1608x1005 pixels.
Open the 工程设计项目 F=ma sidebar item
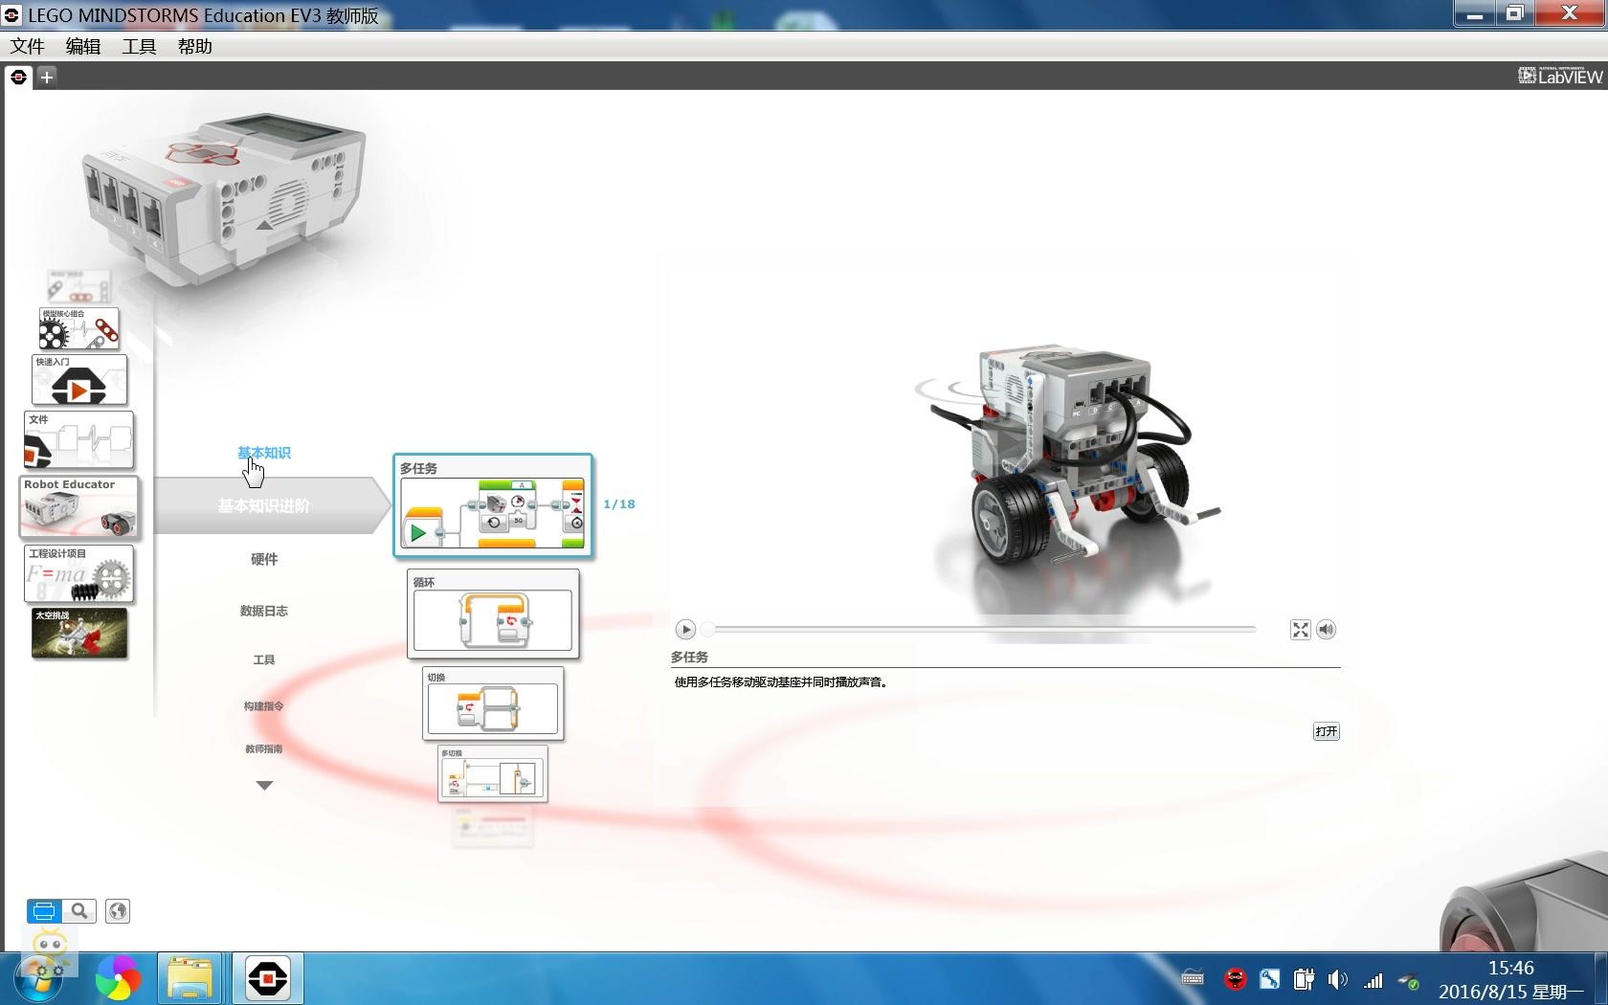click(78, 574)
